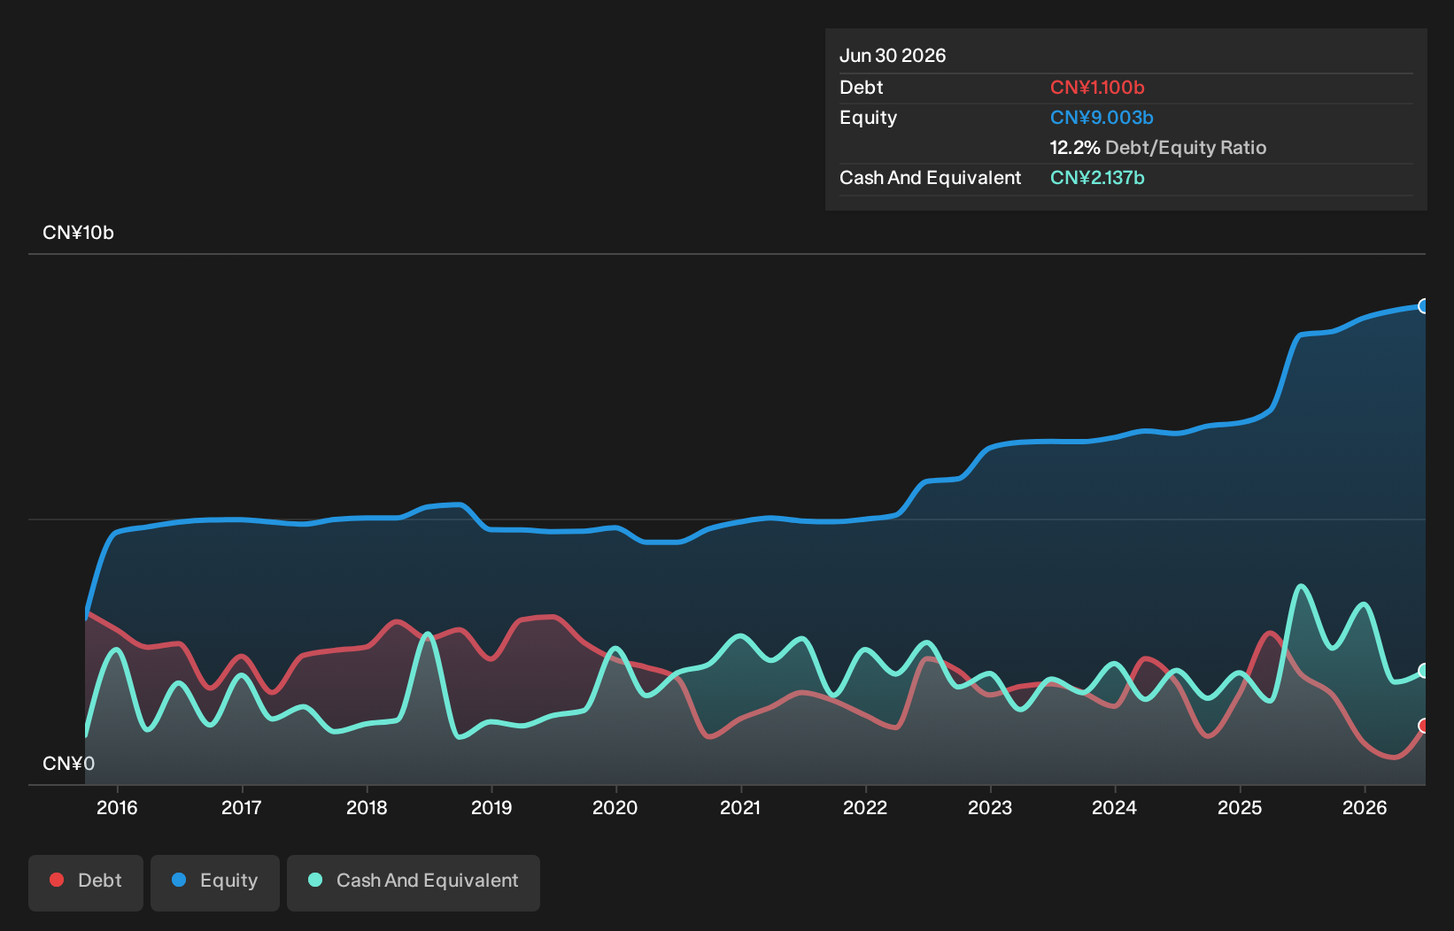Click the teal Cash And Equivalent legend dot

coord(315,880)
